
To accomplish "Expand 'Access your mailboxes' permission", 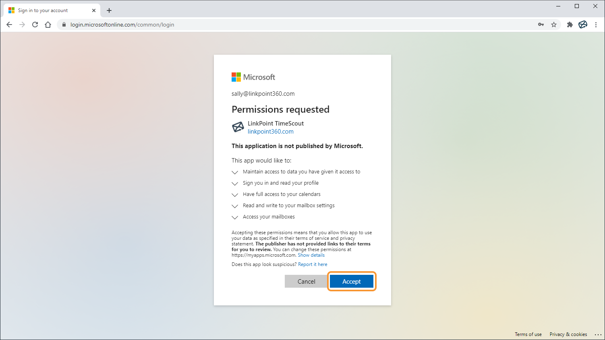I will point(235,217).
